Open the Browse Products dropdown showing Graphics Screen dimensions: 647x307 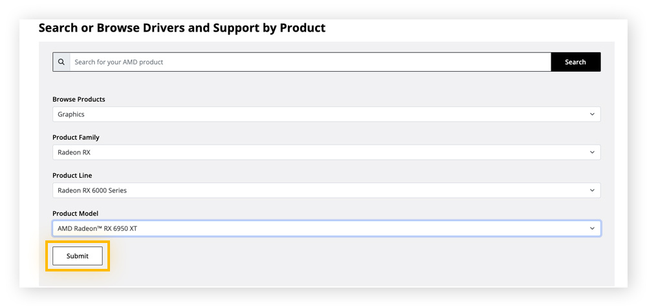point(326,114)
